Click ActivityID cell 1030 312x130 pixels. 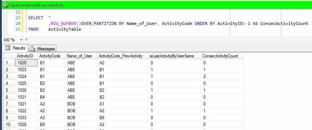click(x=26, y=90)
